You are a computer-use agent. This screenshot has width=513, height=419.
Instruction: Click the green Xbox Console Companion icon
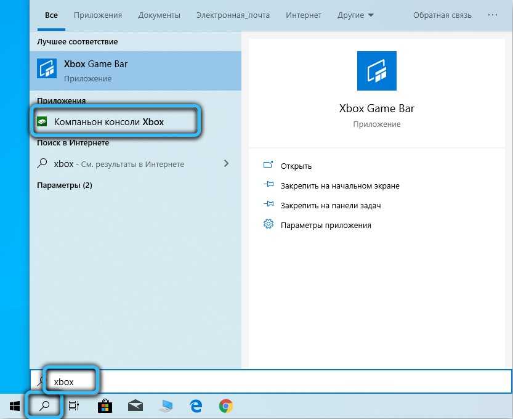click(x=42, y=121)
